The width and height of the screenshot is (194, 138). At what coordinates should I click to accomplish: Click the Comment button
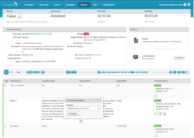point(179,57)
